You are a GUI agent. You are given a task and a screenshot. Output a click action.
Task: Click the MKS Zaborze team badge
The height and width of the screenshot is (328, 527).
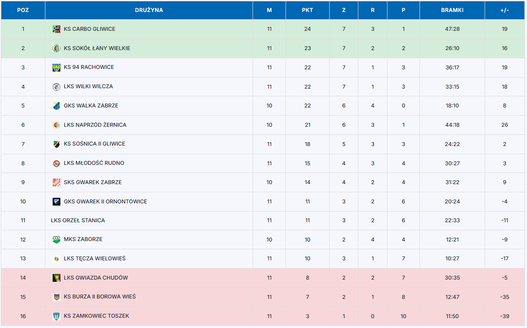point(56,239)
